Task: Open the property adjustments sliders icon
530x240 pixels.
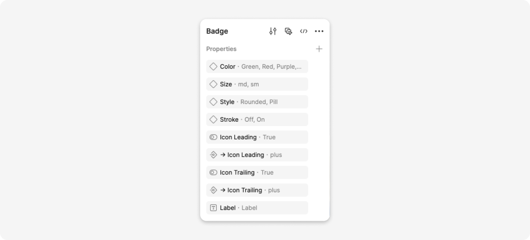Action: click(x=273, y=31)
